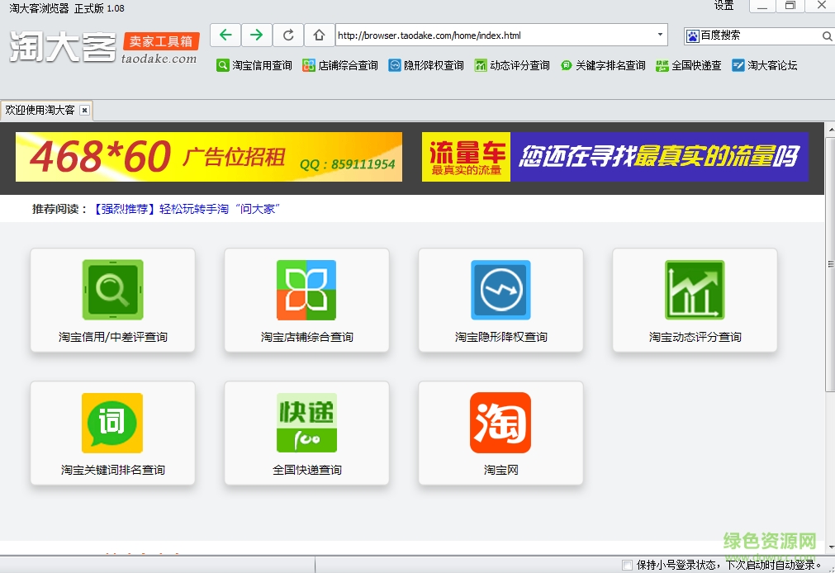The height and width of the screenshot is (573, 835).
Task: Click the vertical page scrollbar
Action: click(829, 264)
